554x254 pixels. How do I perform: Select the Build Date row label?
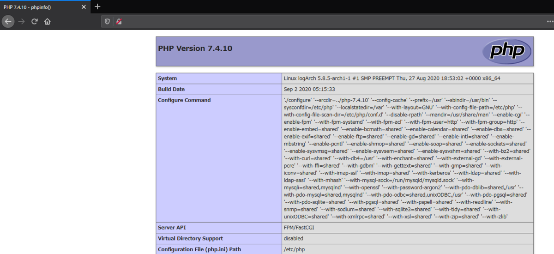click(x=171, y=89)
